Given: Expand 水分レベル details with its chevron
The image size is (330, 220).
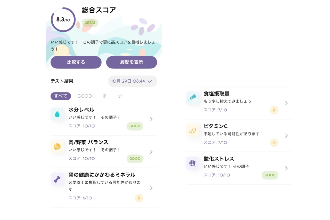Looking at the screenshot, I should (x=151, y=119).
